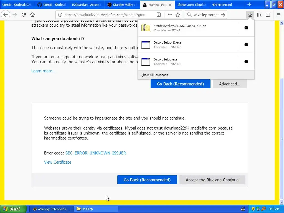Submit search with the go arrow
This screenshot has width=284, height=213.
tap(223, 15)
